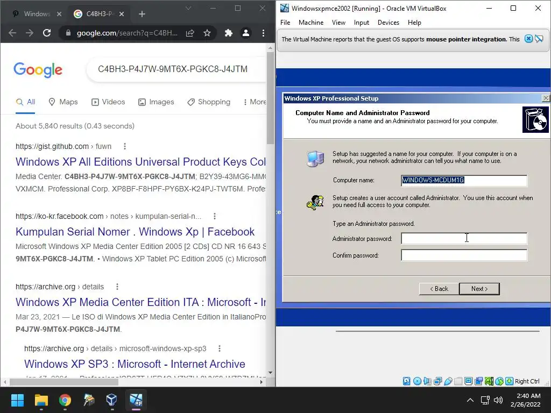Open VirtualBox cube icon on taskbar
Image resolution: width=551 pixels, height=413 pixels.
[x=112, y=400]
